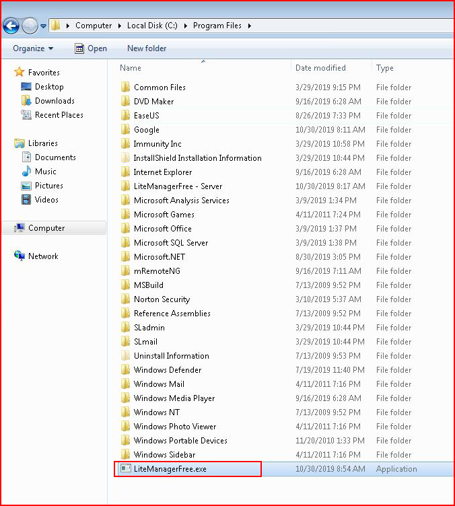Select the MSBuild folder icon

[125, 285]
